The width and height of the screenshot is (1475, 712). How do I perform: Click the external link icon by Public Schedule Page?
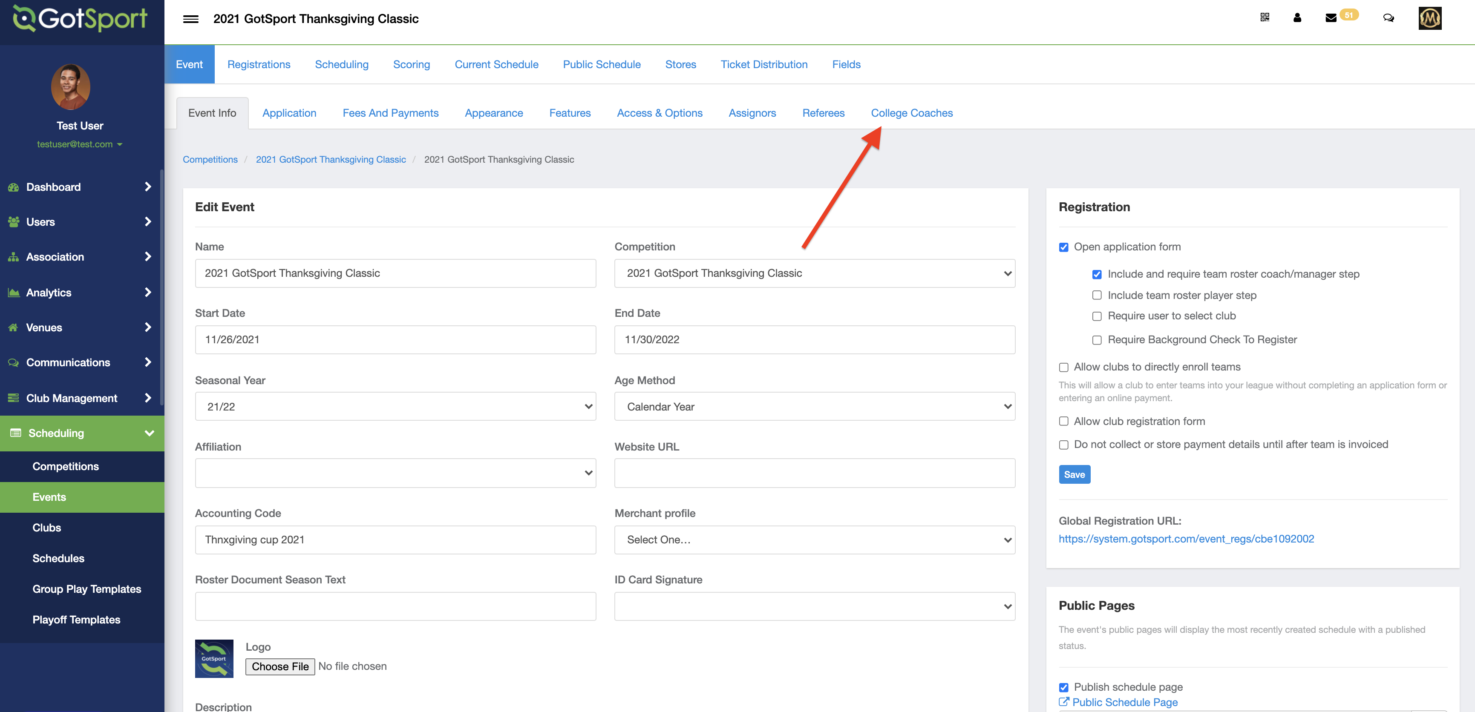tap(1064, 702)
